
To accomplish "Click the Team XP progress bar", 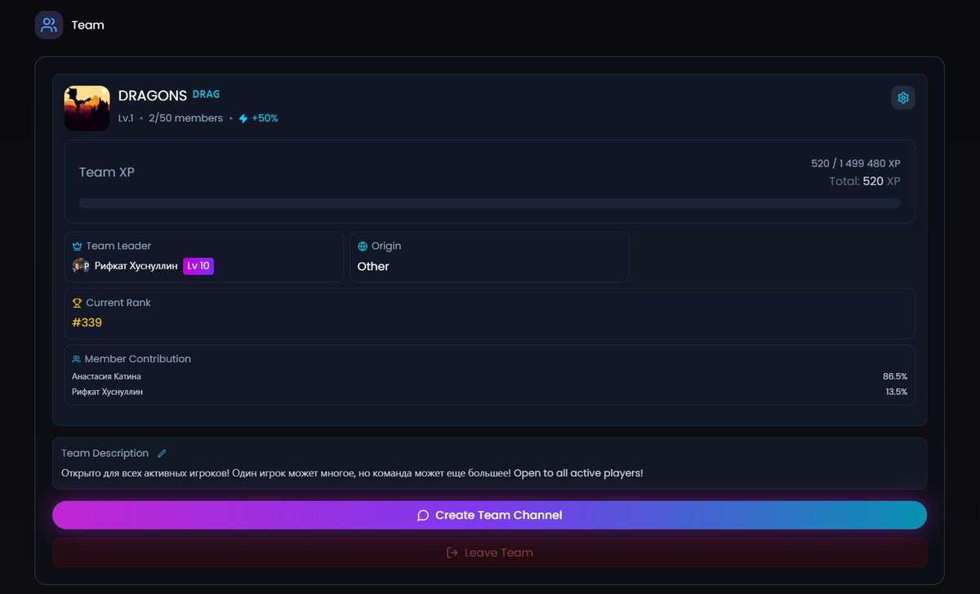I will coord(489,203).
